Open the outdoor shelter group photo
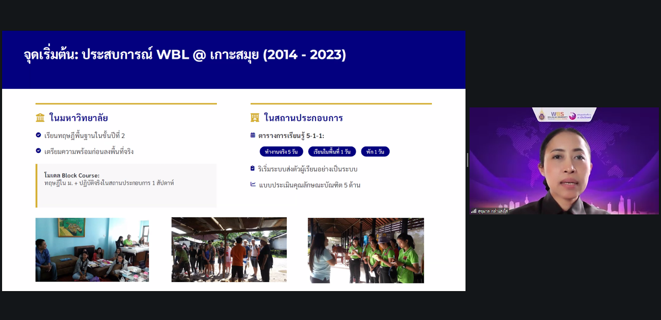 coord(229,250)
